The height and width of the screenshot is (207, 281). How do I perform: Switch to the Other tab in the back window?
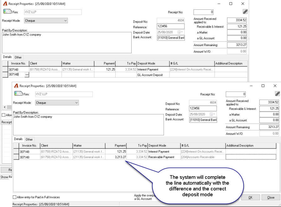click(18, 57)
